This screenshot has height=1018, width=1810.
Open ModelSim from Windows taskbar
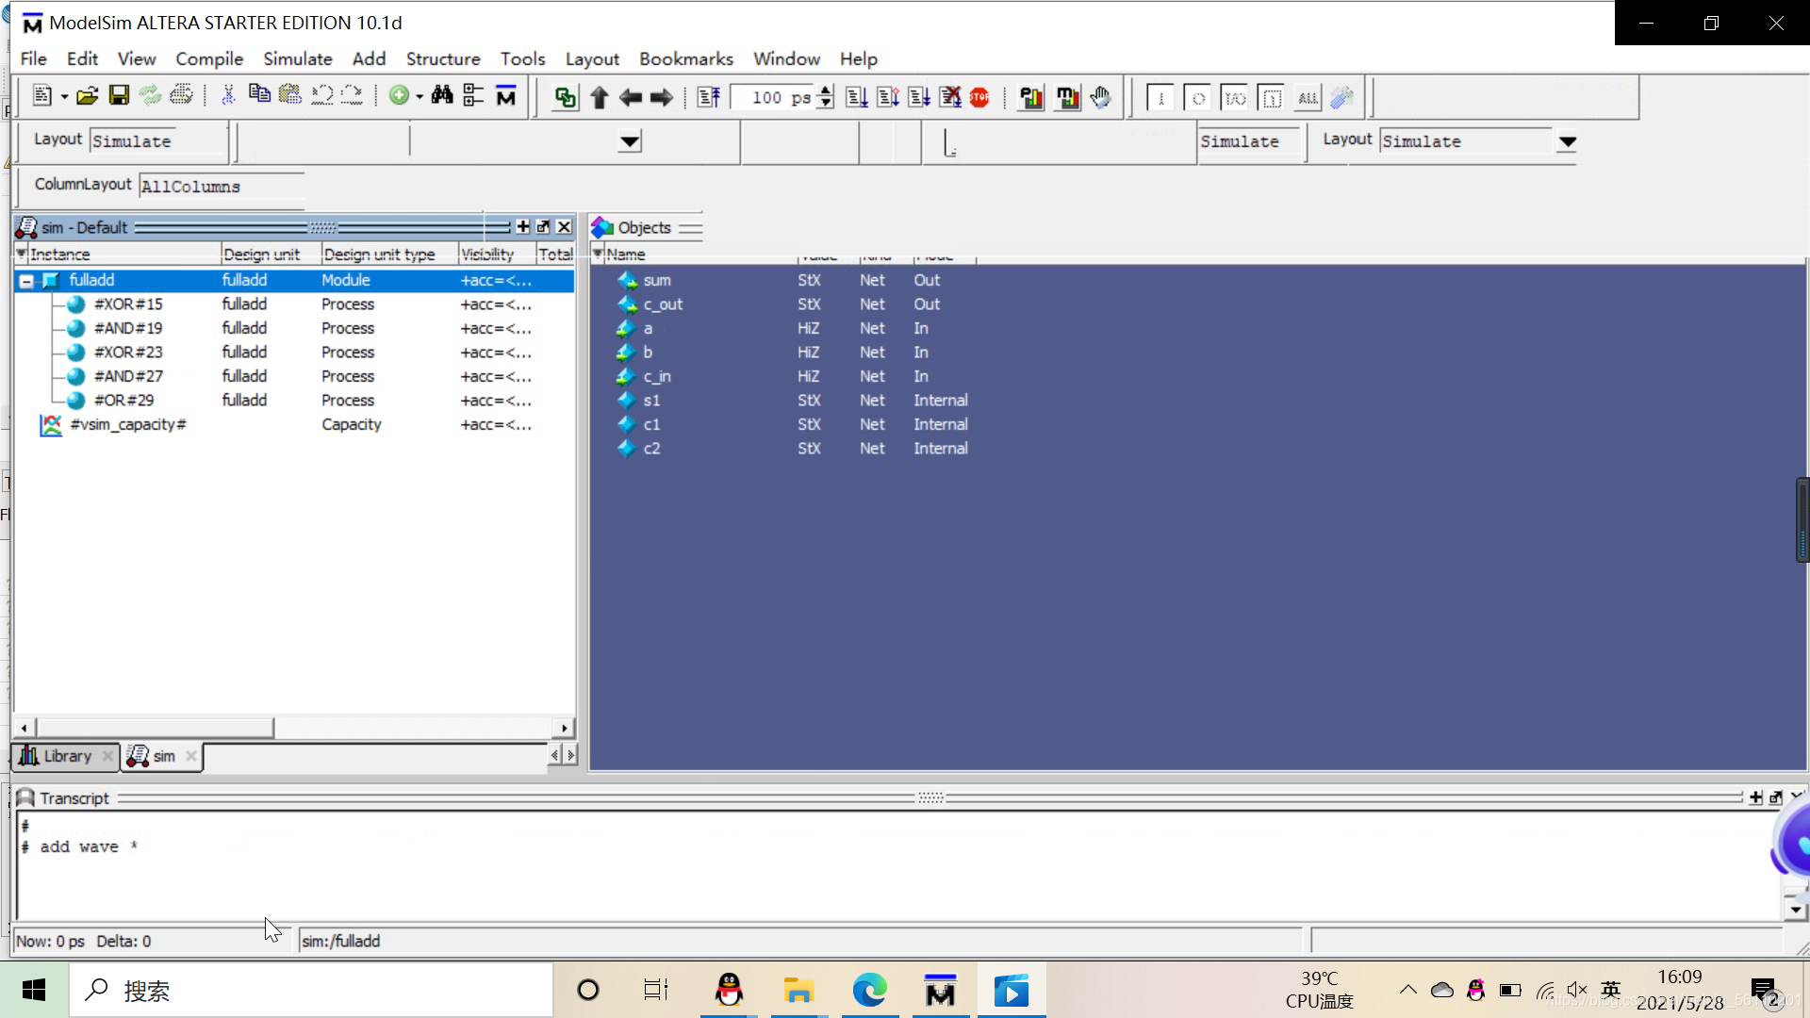(x=940, y=991)
